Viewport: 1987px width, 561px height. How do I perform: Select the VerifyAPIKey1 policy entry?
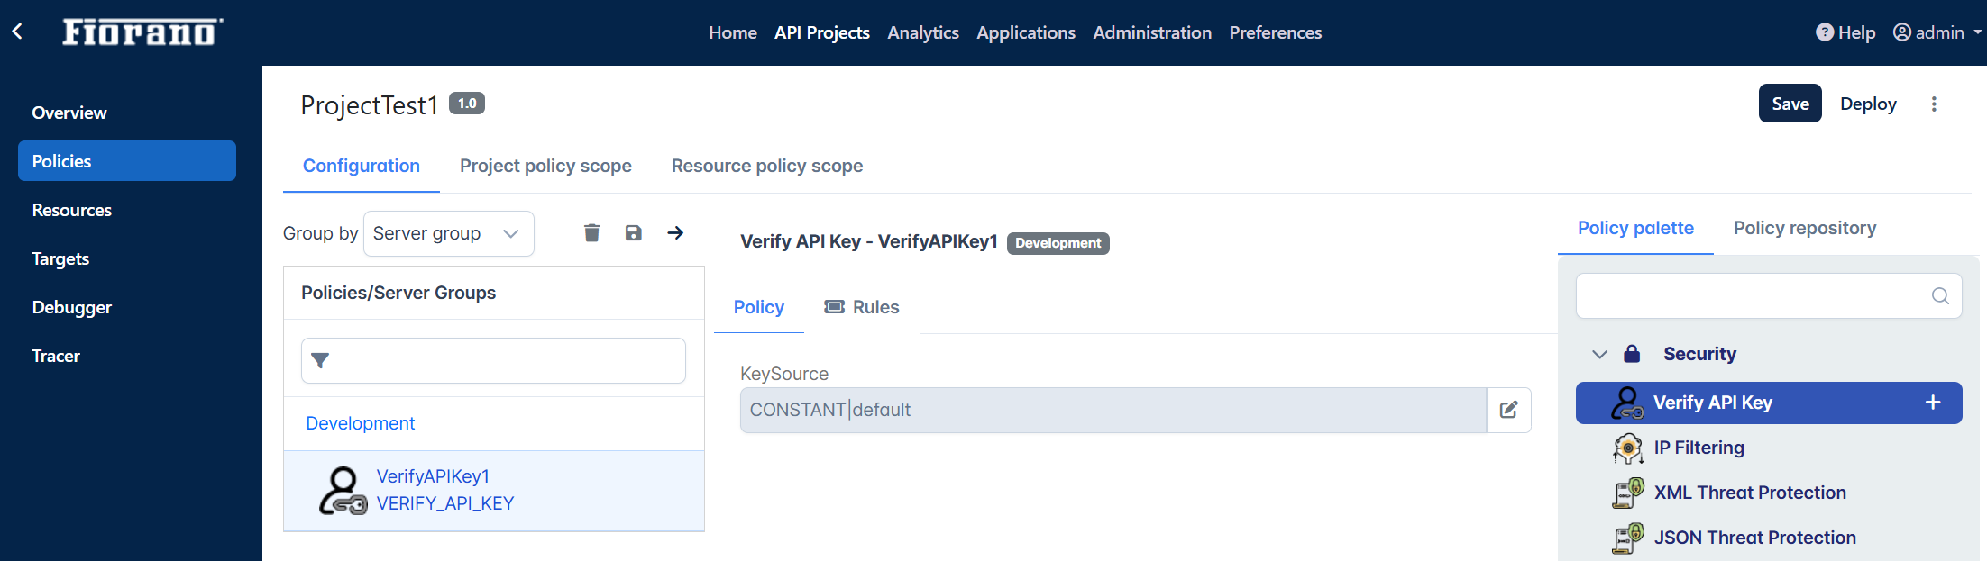click(x=494, y=491)
